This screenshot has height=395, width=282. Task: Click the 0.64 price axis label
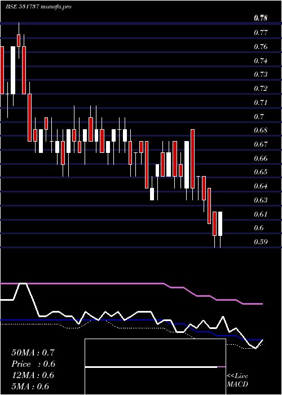point(261,186)
